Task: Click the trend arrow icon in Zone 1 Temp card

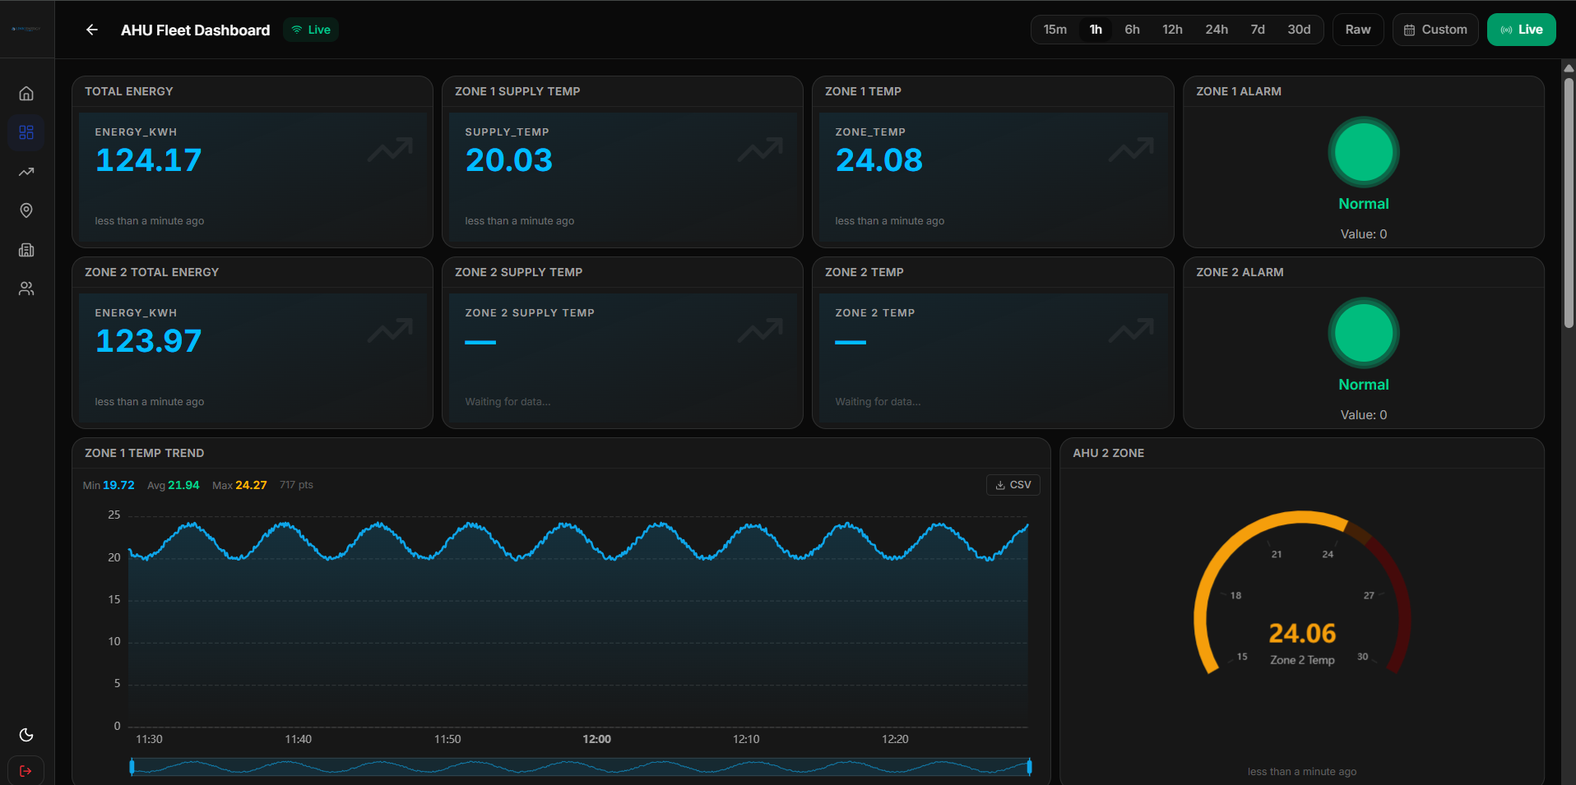Action: [x=1131, y=150]
